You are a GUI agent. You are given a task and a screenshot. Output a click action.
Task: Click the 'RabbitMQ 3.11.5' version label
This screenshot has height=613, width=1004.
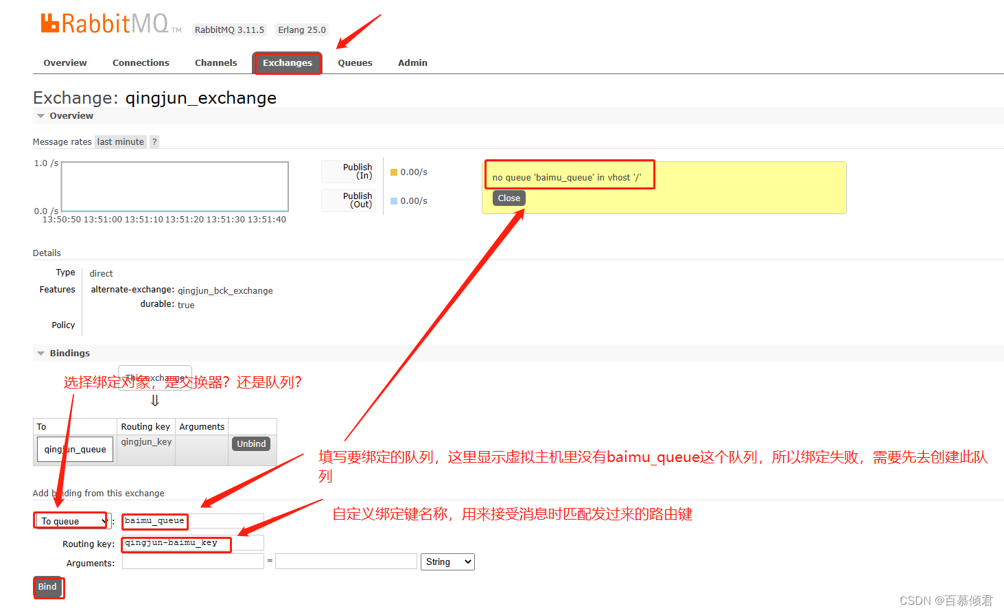coord(229,30)
